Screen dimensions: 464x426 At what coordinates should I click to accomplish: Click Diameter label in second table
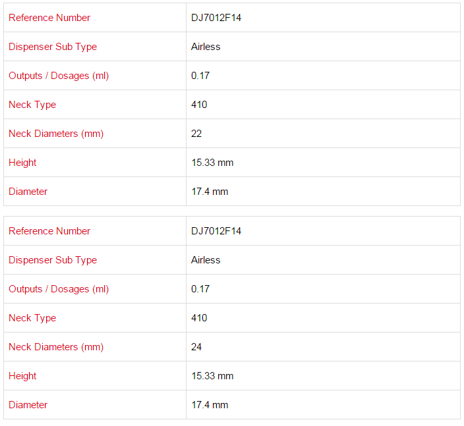(28, 405)
